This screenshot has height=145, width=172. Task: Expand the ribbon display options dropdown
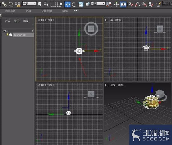point(76,11)
